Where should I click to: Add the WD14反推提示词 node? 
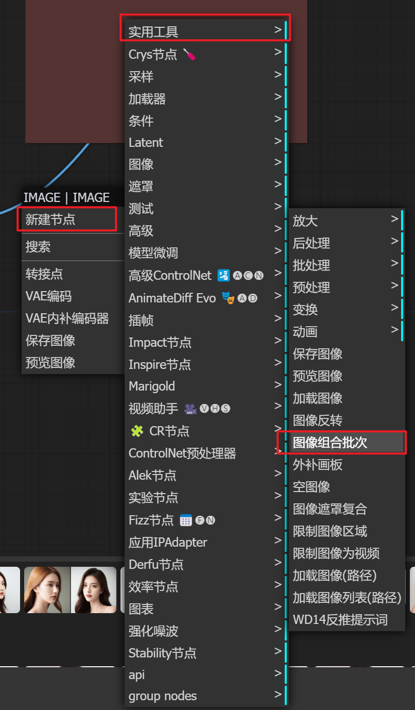pos(347,619)
